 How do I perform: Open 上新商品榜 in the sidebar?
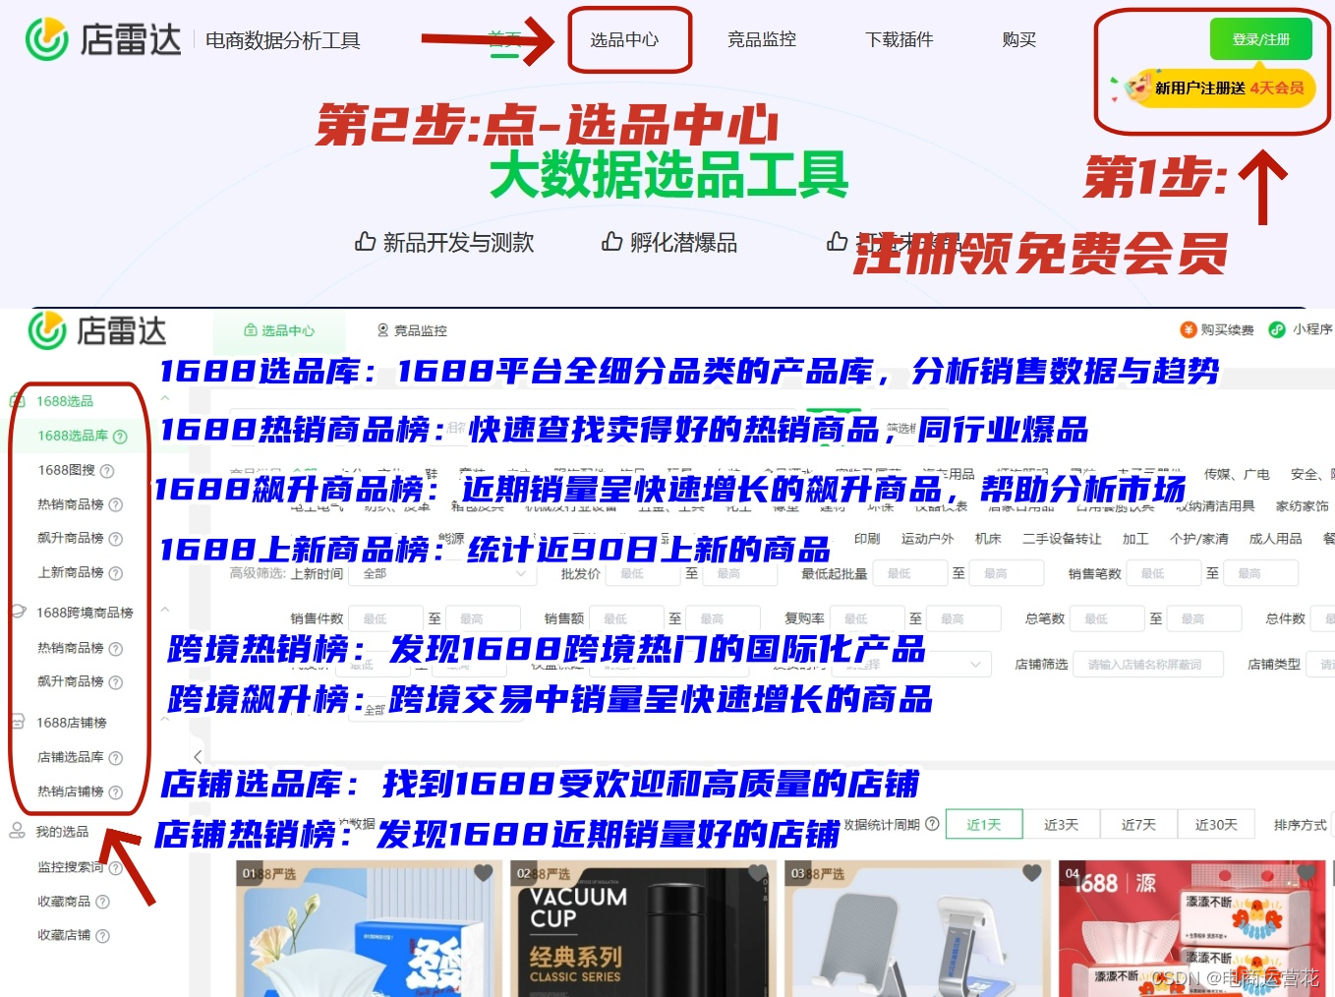click(x=71, y=572)
